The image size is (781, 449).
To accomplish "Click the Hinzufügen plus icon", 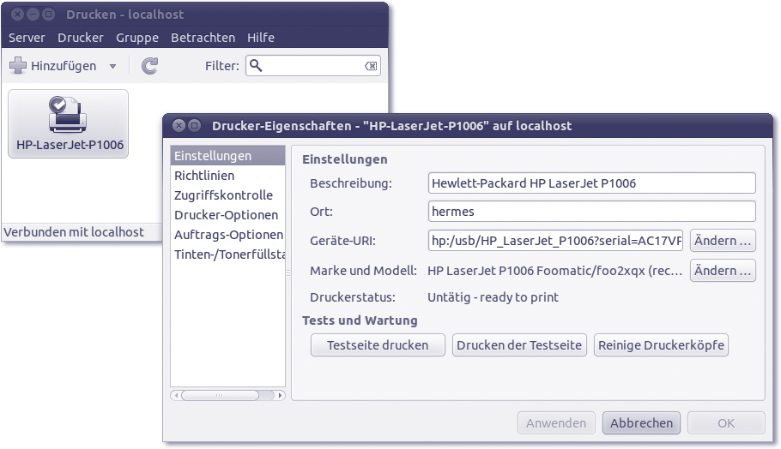I will (19, 66).
